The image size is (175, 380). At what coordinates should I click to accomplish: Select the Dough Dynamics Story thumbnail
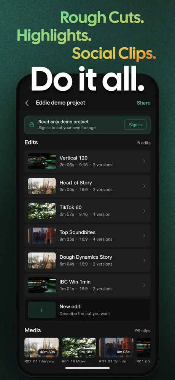click(x=42, y=260)
